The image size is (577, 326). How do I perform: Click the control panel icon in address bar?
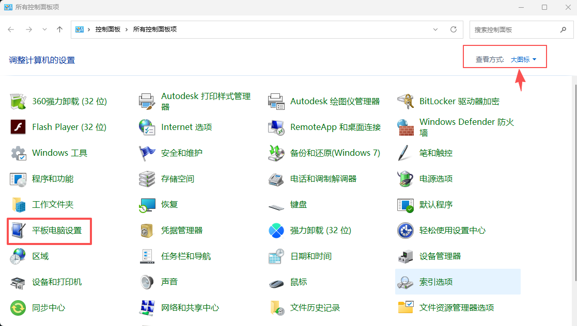tap(80, 29)
